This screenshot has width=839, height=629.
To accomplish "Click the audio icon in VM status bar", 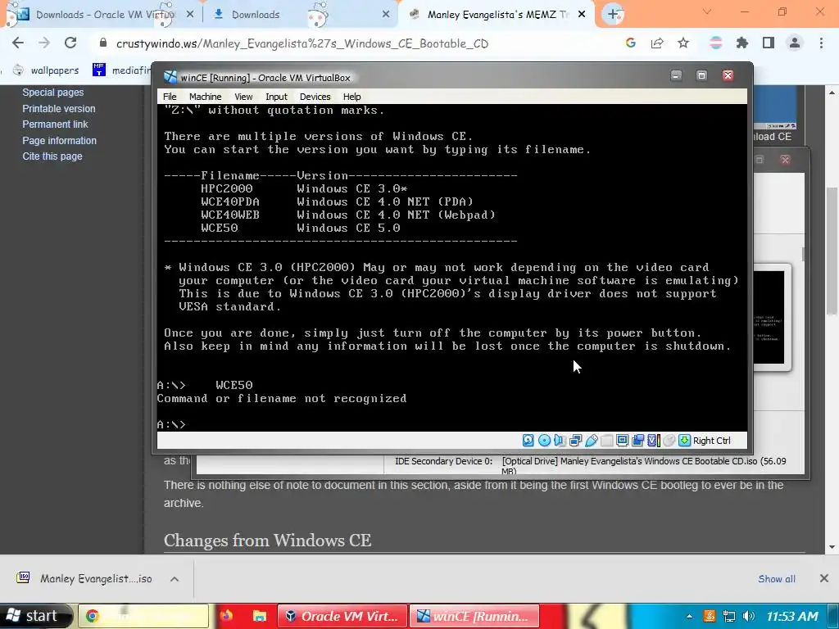I will [560, 440].
